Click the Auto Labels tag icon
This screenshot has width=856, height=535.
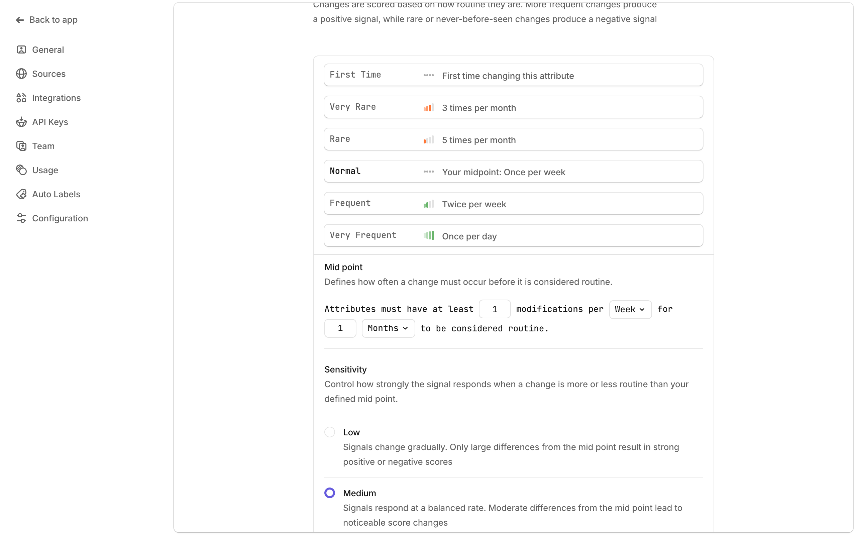[21, 194]
